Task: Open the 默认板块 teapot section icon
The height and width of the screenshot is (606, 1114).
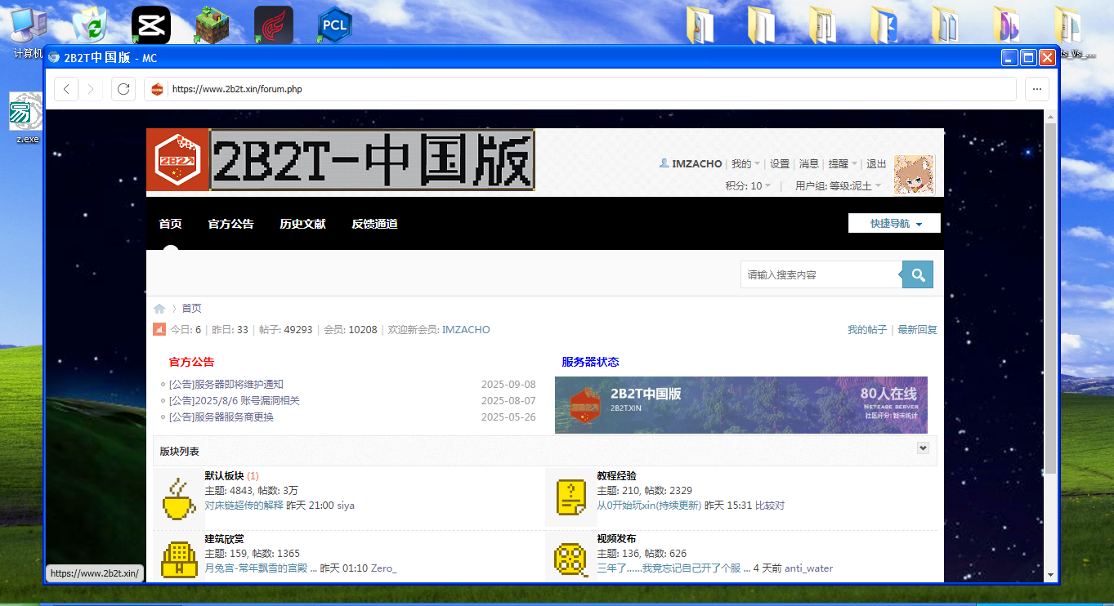Action: (x=179, y=496)
